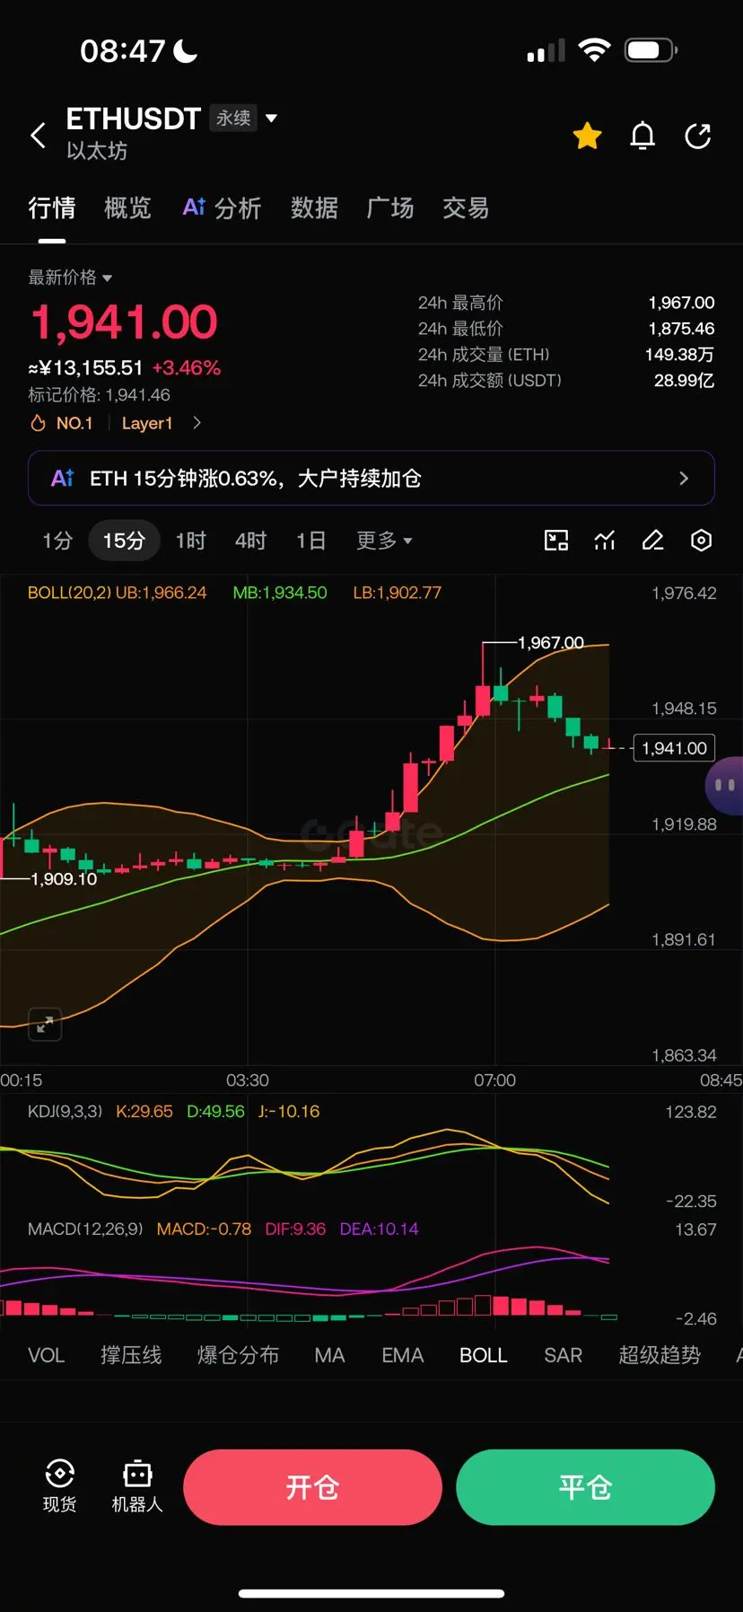Viewport: 743px width, 1612px height.
Task: Tap the 1,967.00 high price marker
Action: (x=551, y=643)
